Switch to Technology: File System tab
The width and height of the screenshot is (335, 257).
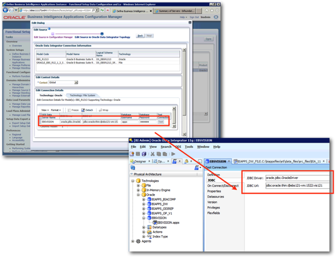82,95
